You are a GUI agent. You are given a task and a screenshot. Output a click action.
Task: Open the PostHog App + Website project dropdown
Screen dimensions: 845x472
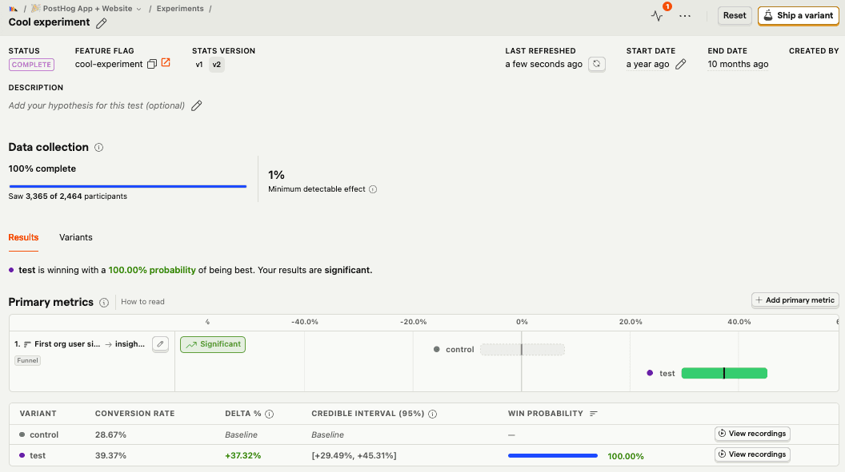86,9
